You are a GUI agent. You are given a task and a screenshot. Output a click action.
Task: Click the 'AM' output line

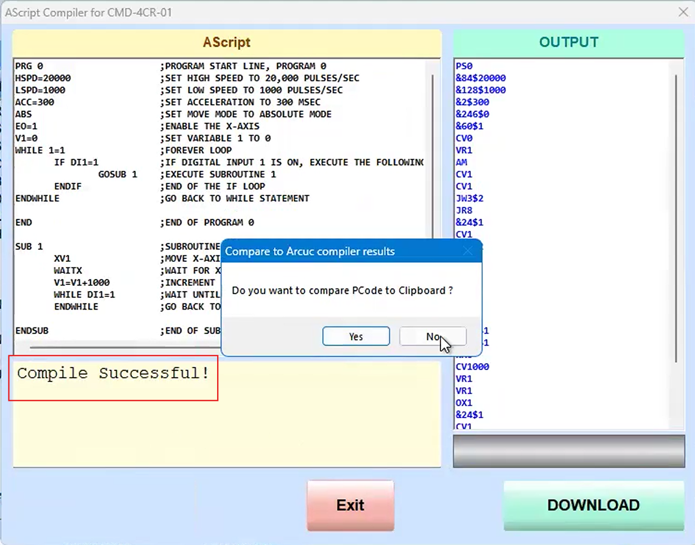[462, 163]
